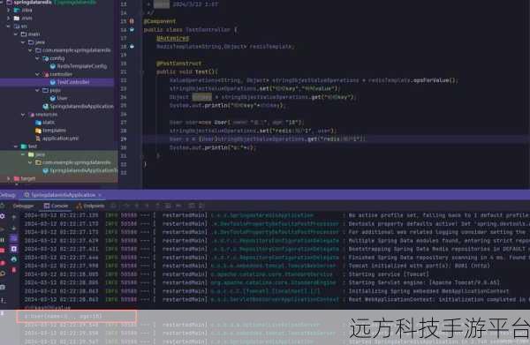Image resolution: width=530 pixels, height=345 pixels.
Task: Select RedisTemplateConfig in project tree
Action: tap(82, 66)
